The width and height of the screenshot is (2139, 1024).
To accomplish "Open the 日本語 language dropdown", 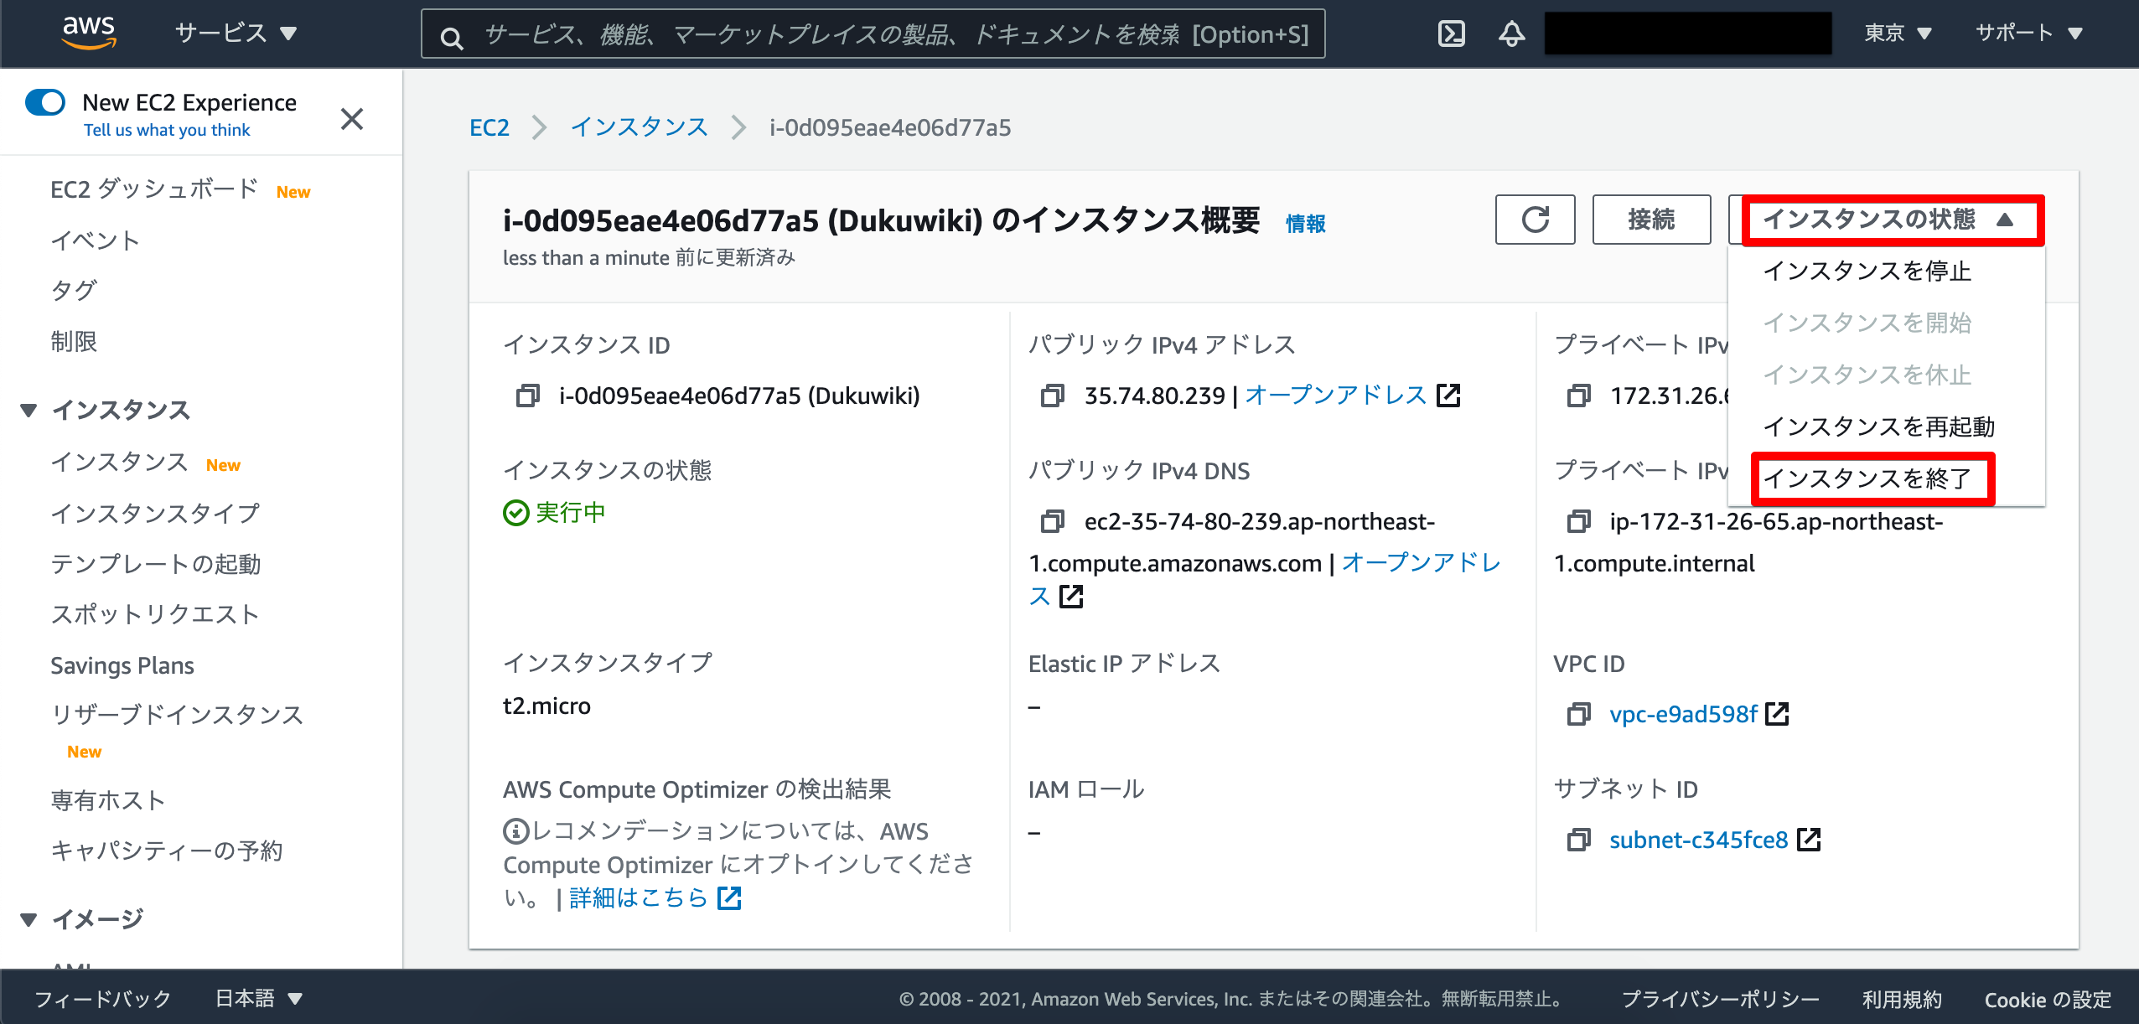I will click(258, 998).
